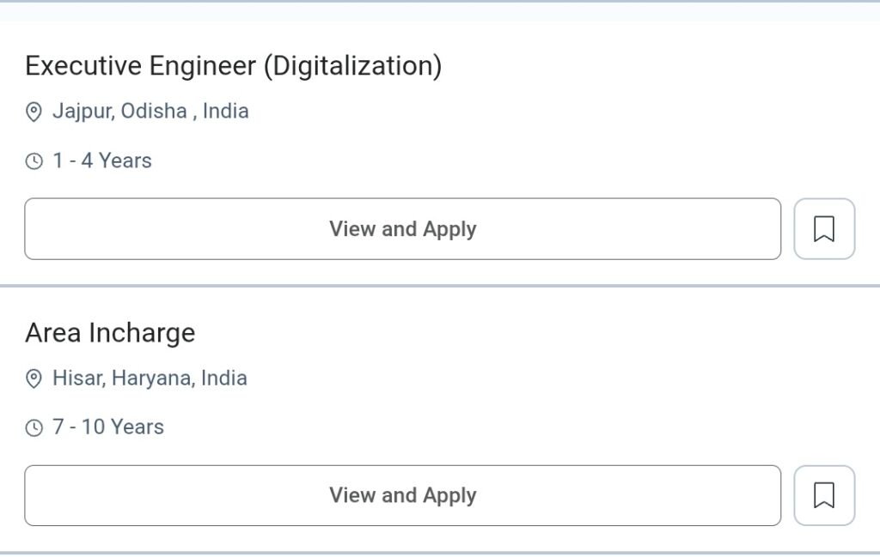This screenshot has height=557, width=880.
Task: Click the word Odisha in the first location
Action: pos(154,112)
